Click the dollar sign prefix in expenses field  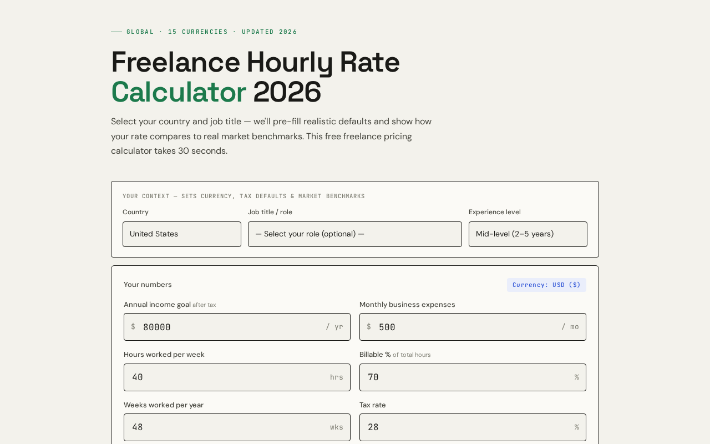[x=369, y=327]
